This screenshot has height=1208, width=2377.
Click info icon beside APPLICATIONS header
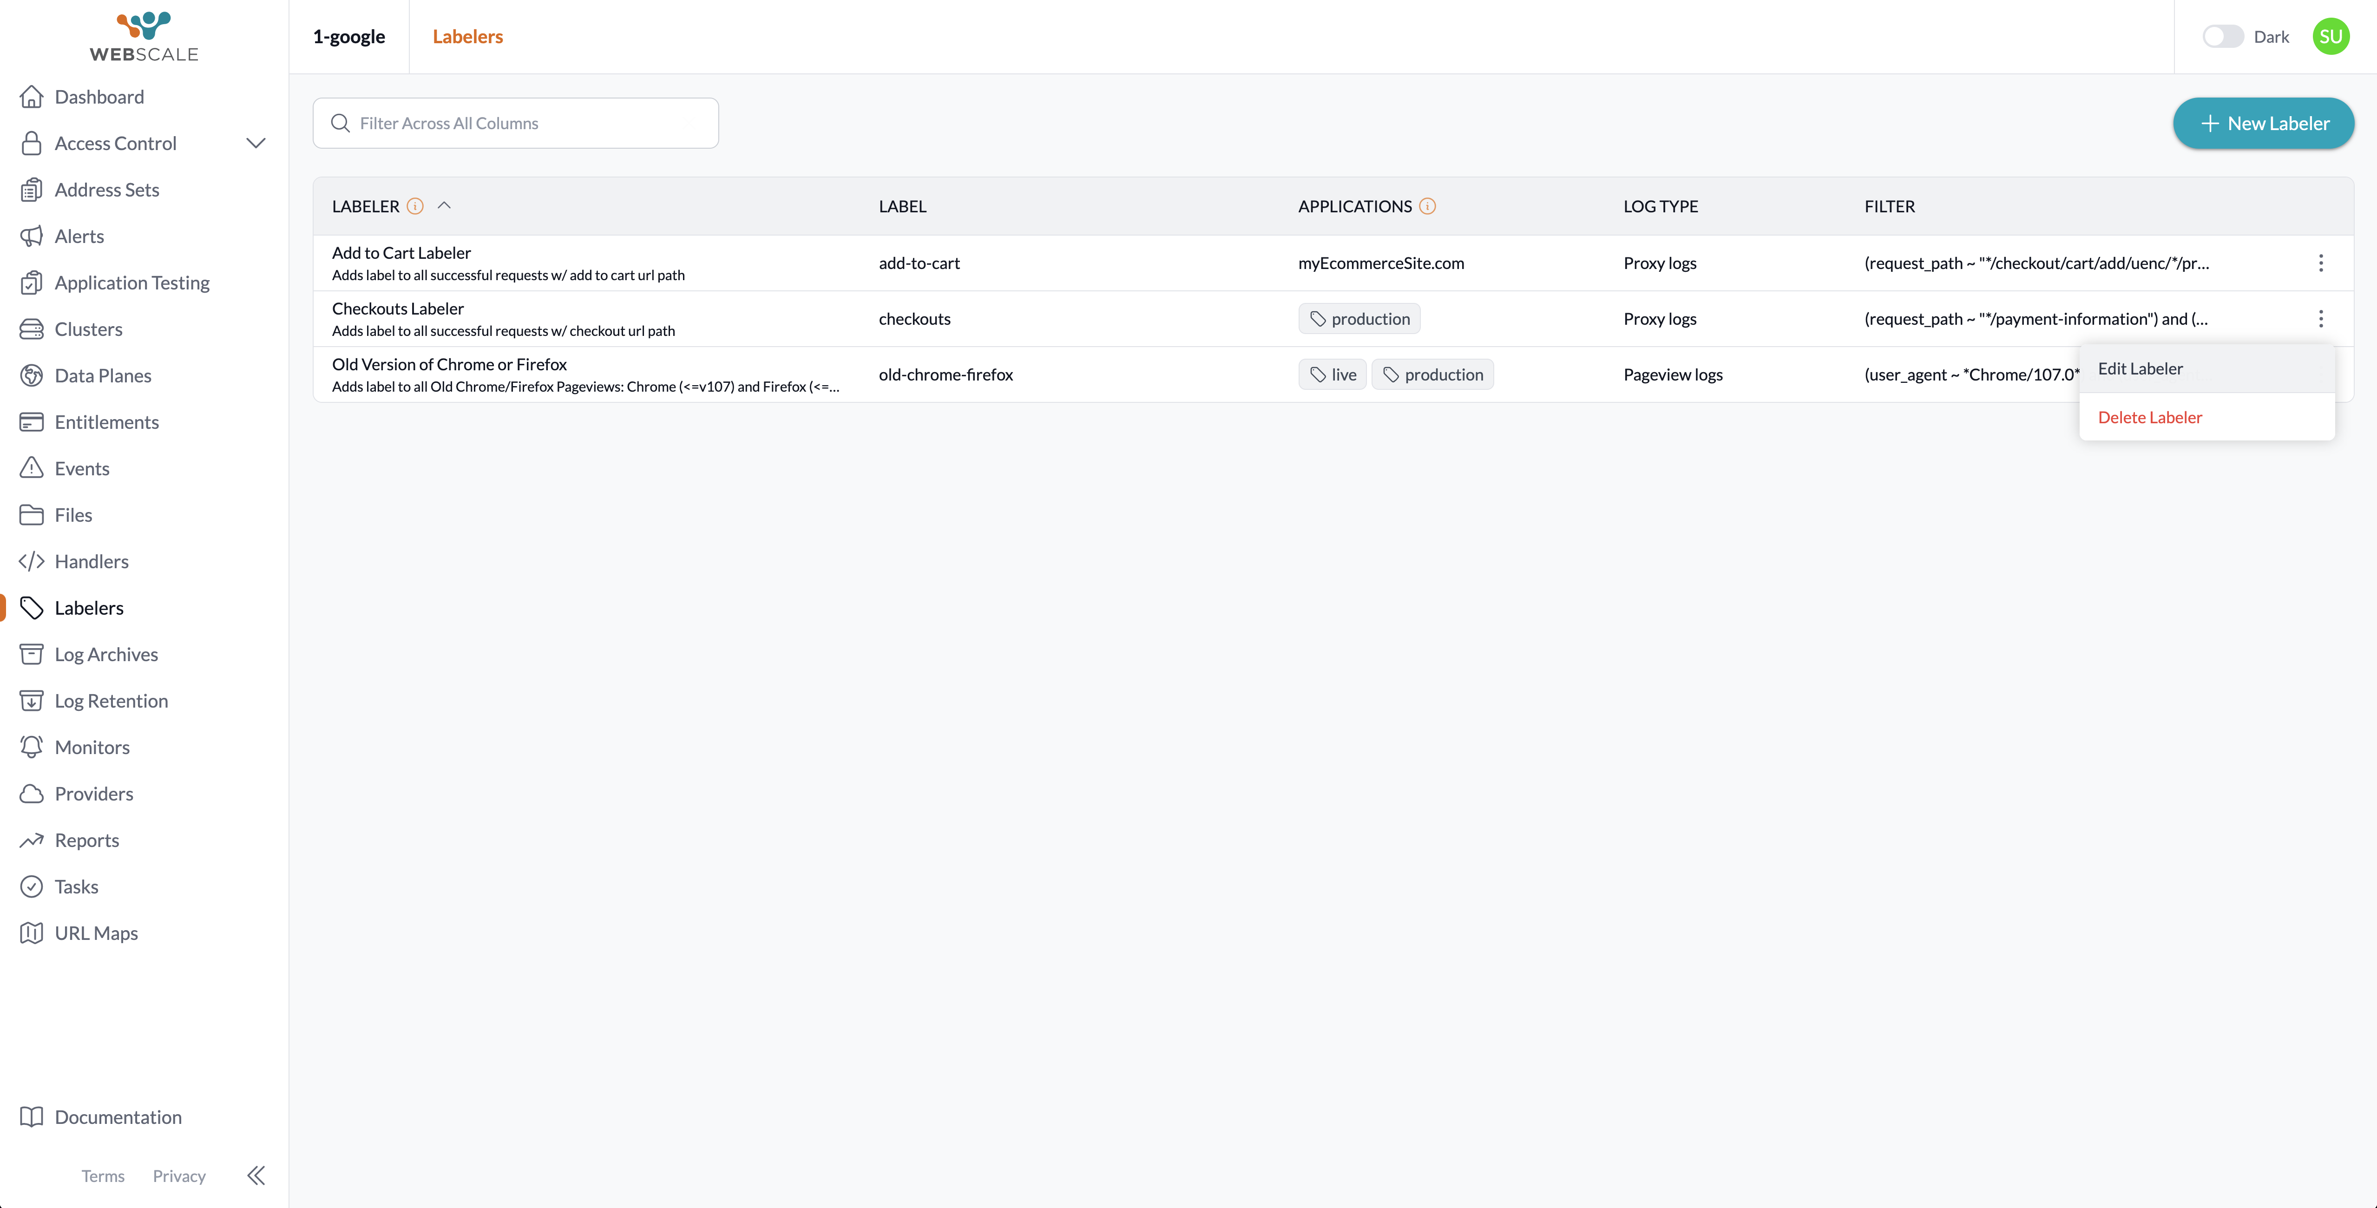(1427, 206)
